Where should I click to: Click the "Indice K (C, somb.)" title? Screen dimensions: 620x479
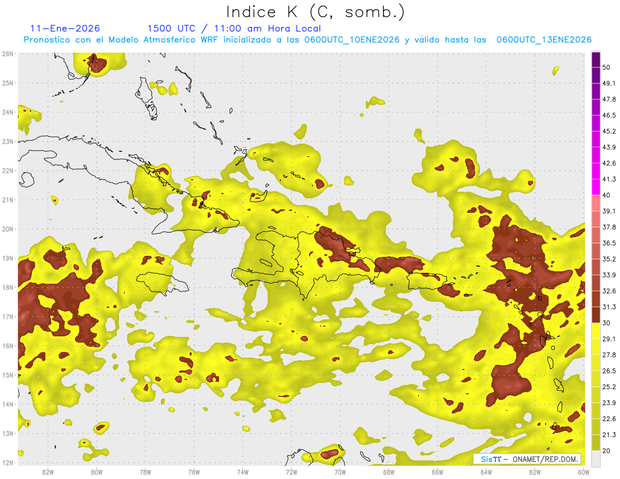point(315,11)
